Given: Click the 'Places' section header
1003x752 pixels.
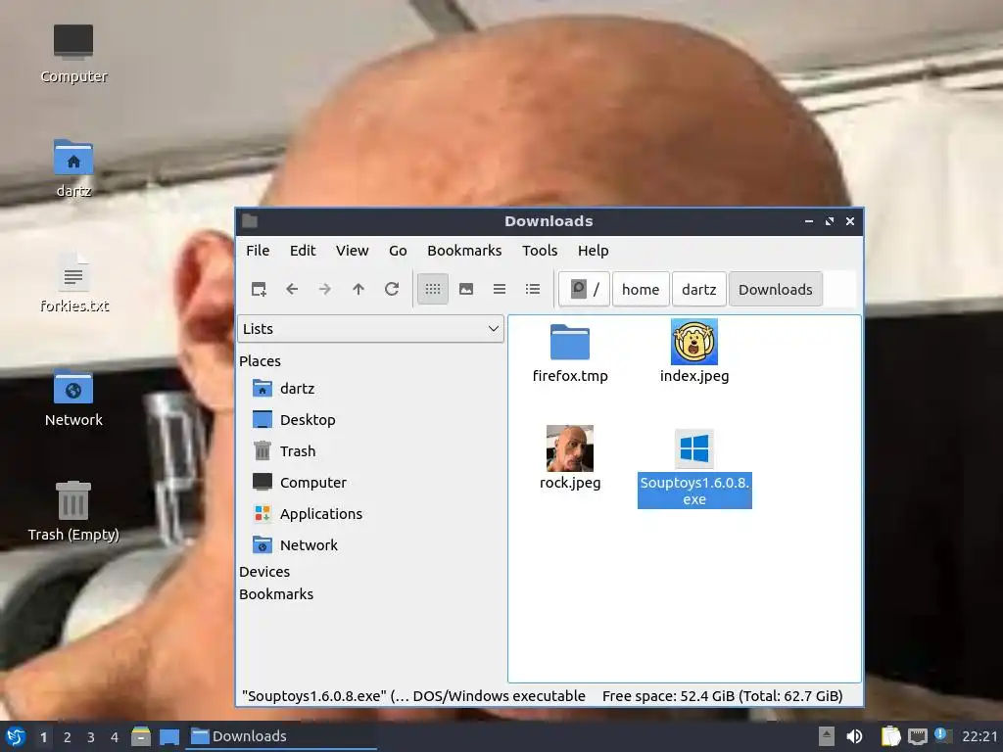Looking at the screenshot, I should 260,361.
